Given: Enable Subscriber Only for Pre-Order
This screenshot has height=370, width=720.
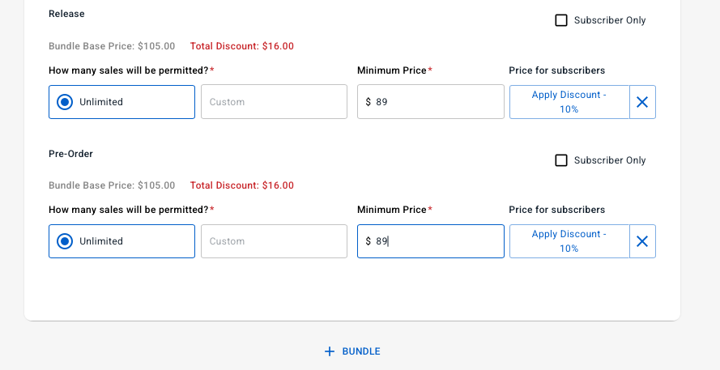Looking at the screenshot, I should (561, 160).
